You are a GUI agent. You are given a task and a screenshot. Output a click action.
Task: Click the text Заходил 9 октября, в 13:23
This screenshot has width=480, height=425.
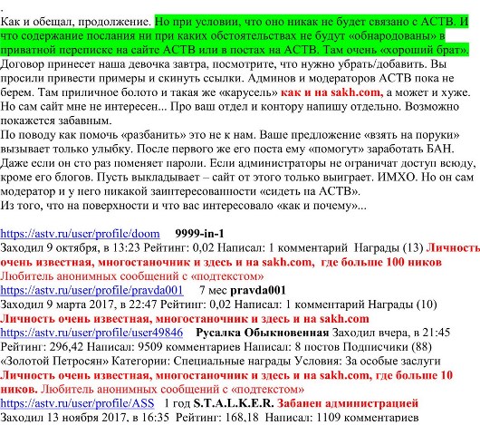coord(71,248)
